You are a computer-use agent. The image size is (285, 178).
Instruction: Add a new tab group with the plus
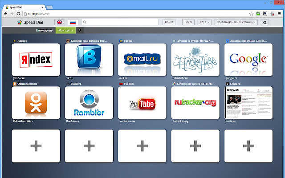80,30
